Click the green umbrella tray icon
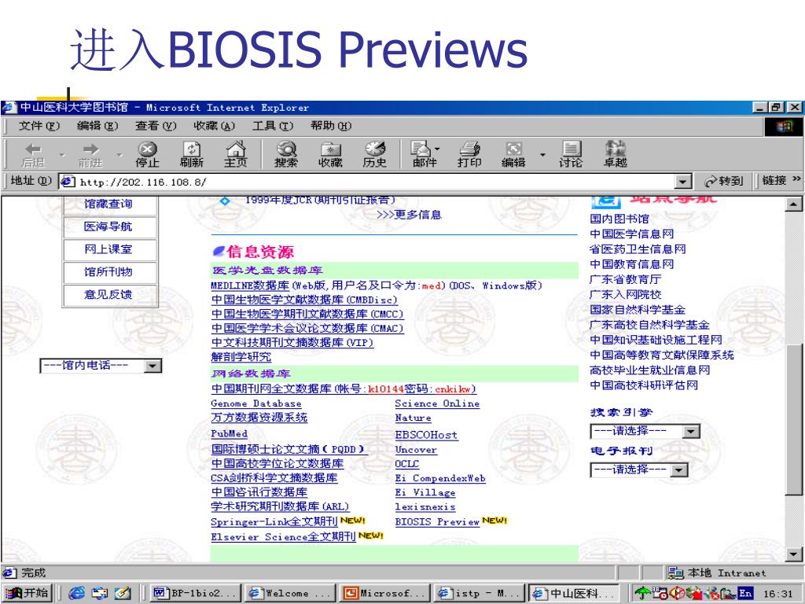 pyautogui.click(x=642, y=593)
